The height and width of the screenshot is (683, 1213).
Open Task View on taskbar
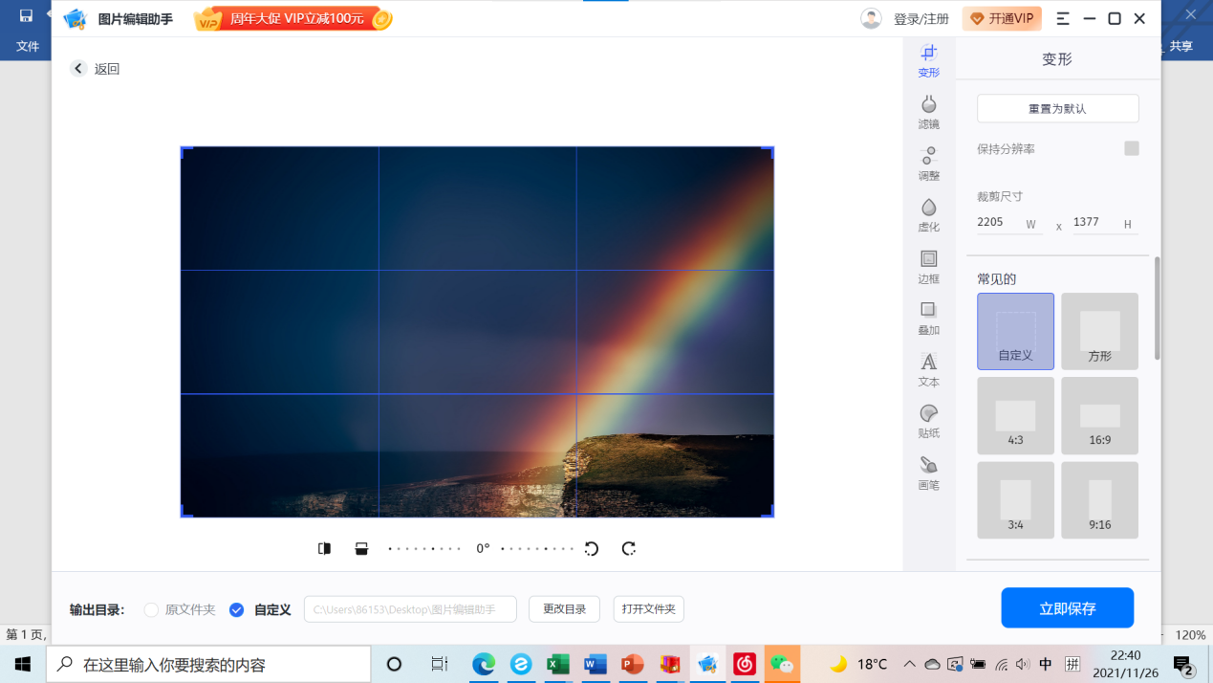click(440, 664)
